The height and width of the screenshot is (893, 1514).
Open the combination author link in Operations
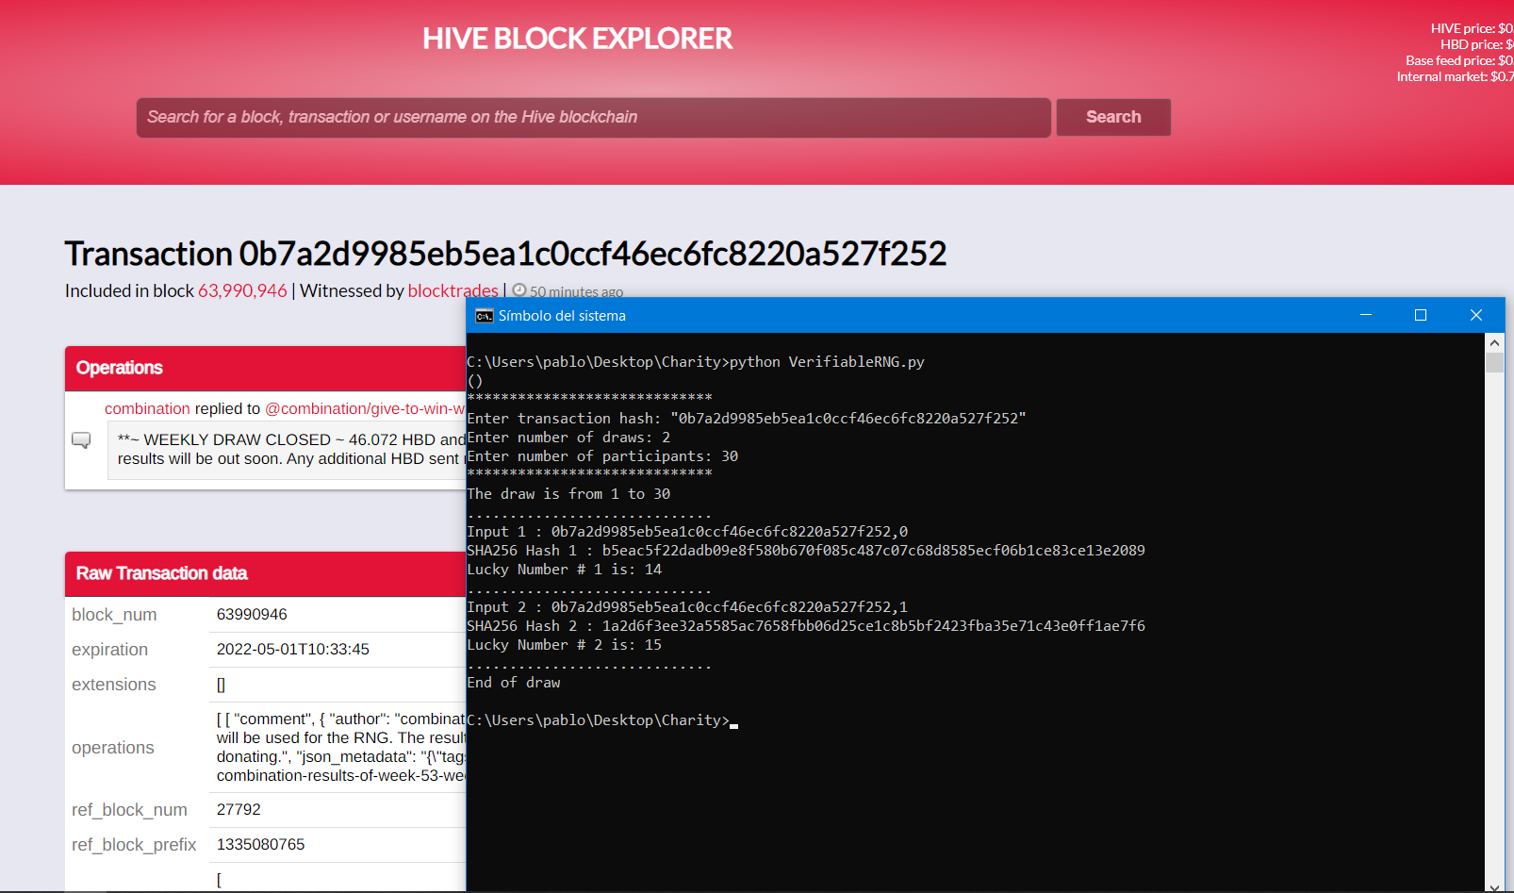click(x=147, y=408)
